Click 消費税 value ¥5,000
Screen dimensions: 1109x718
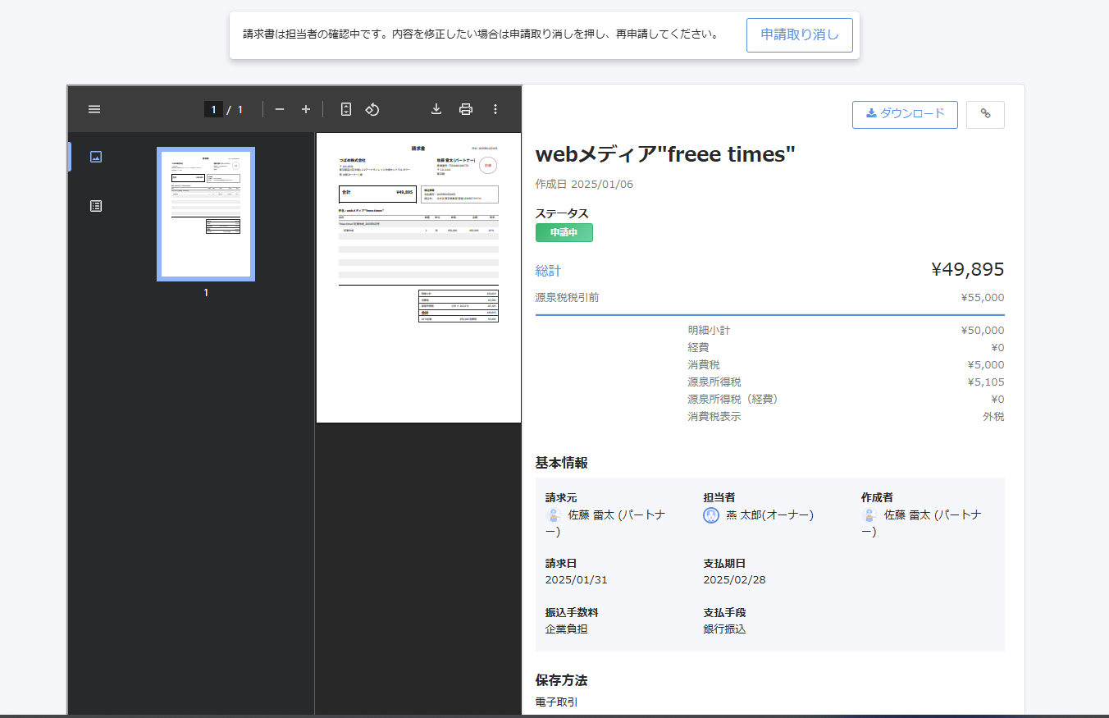pos(986,365)
